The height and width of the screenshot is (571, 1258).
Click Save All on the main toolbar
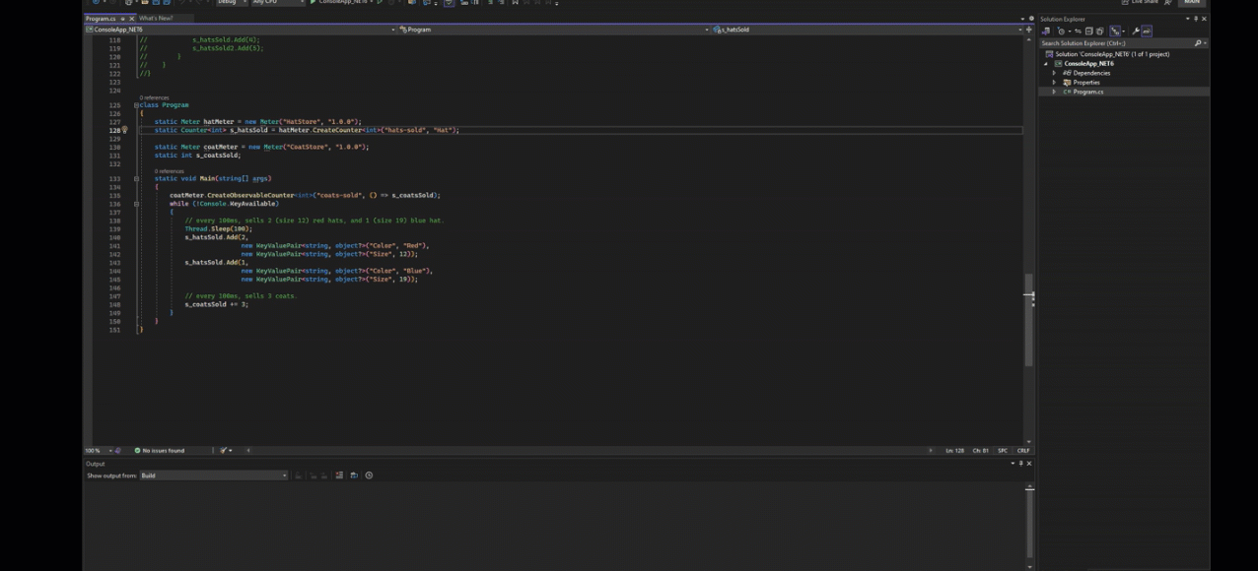tap(168, 3)
